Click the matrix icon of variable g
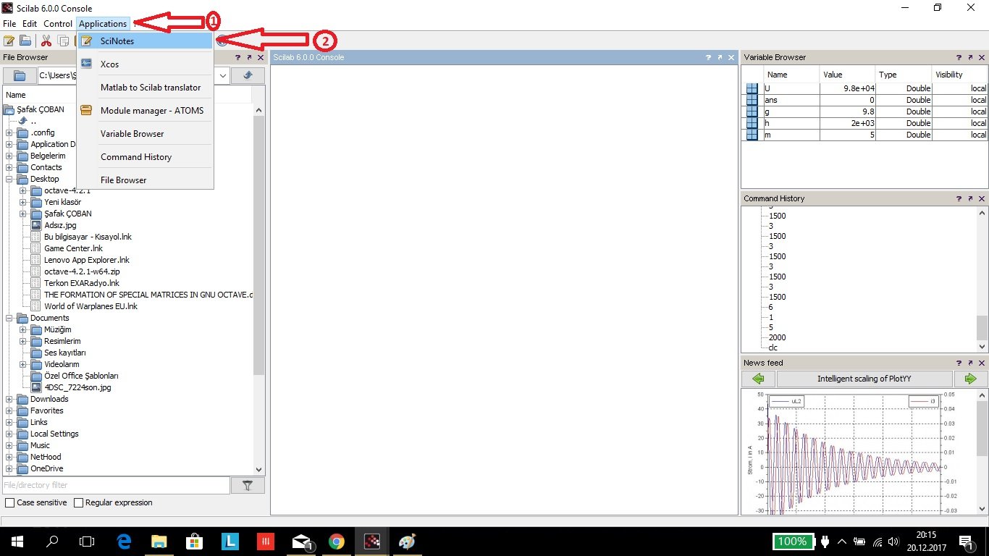Image resolution: width=989 pixels, height=556 pixels. click(752, 111)
